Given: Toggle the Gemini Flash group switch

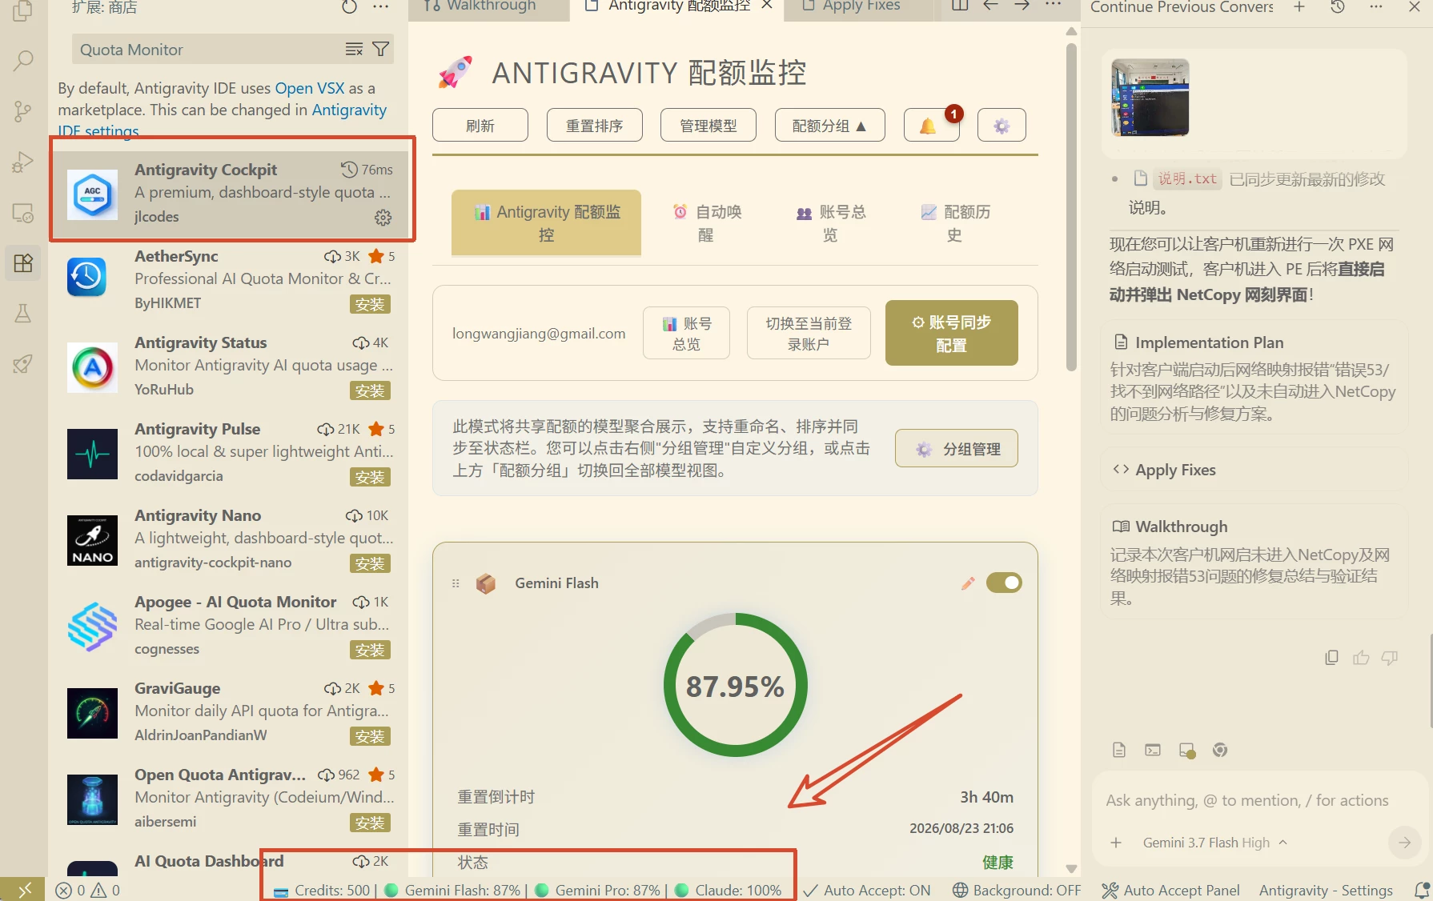Looking at the screenshot, I should pos(1004,583).
